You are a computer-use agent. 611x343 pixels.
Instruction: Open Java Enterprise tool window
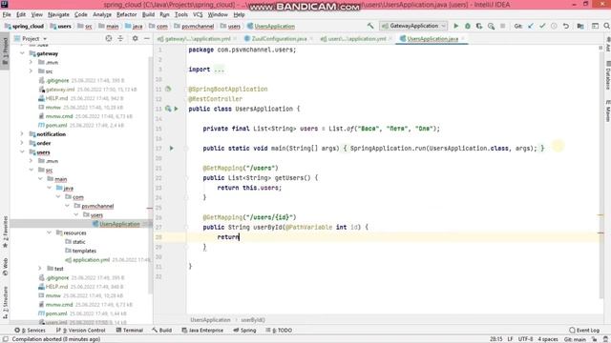(202, 331)
